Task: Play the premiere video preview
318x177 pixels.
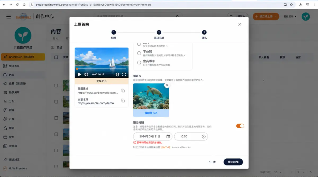Action: pos(79,74)
